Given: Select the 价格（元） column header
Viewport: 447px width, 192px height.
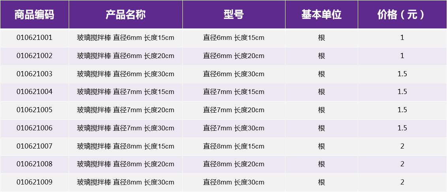Looking at the screenshot, I should [402, 15].
